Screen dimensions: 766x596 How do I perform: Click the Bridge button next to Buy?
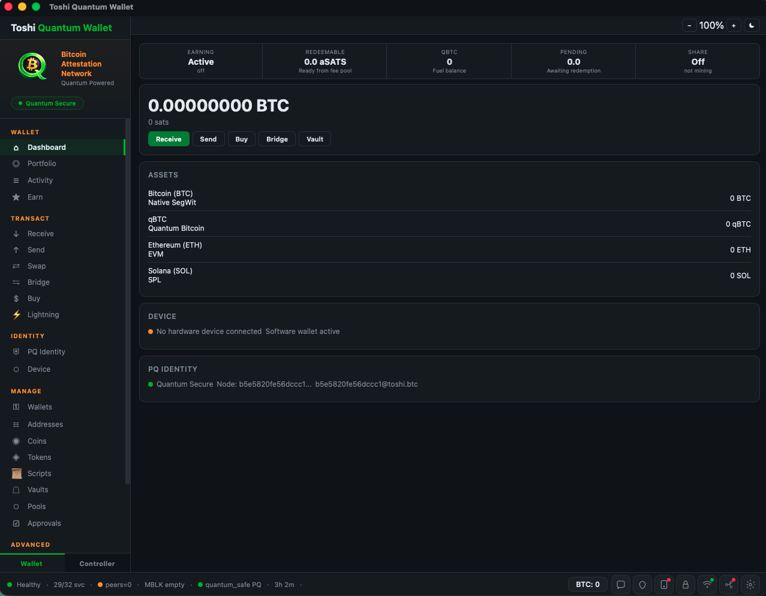277,139
